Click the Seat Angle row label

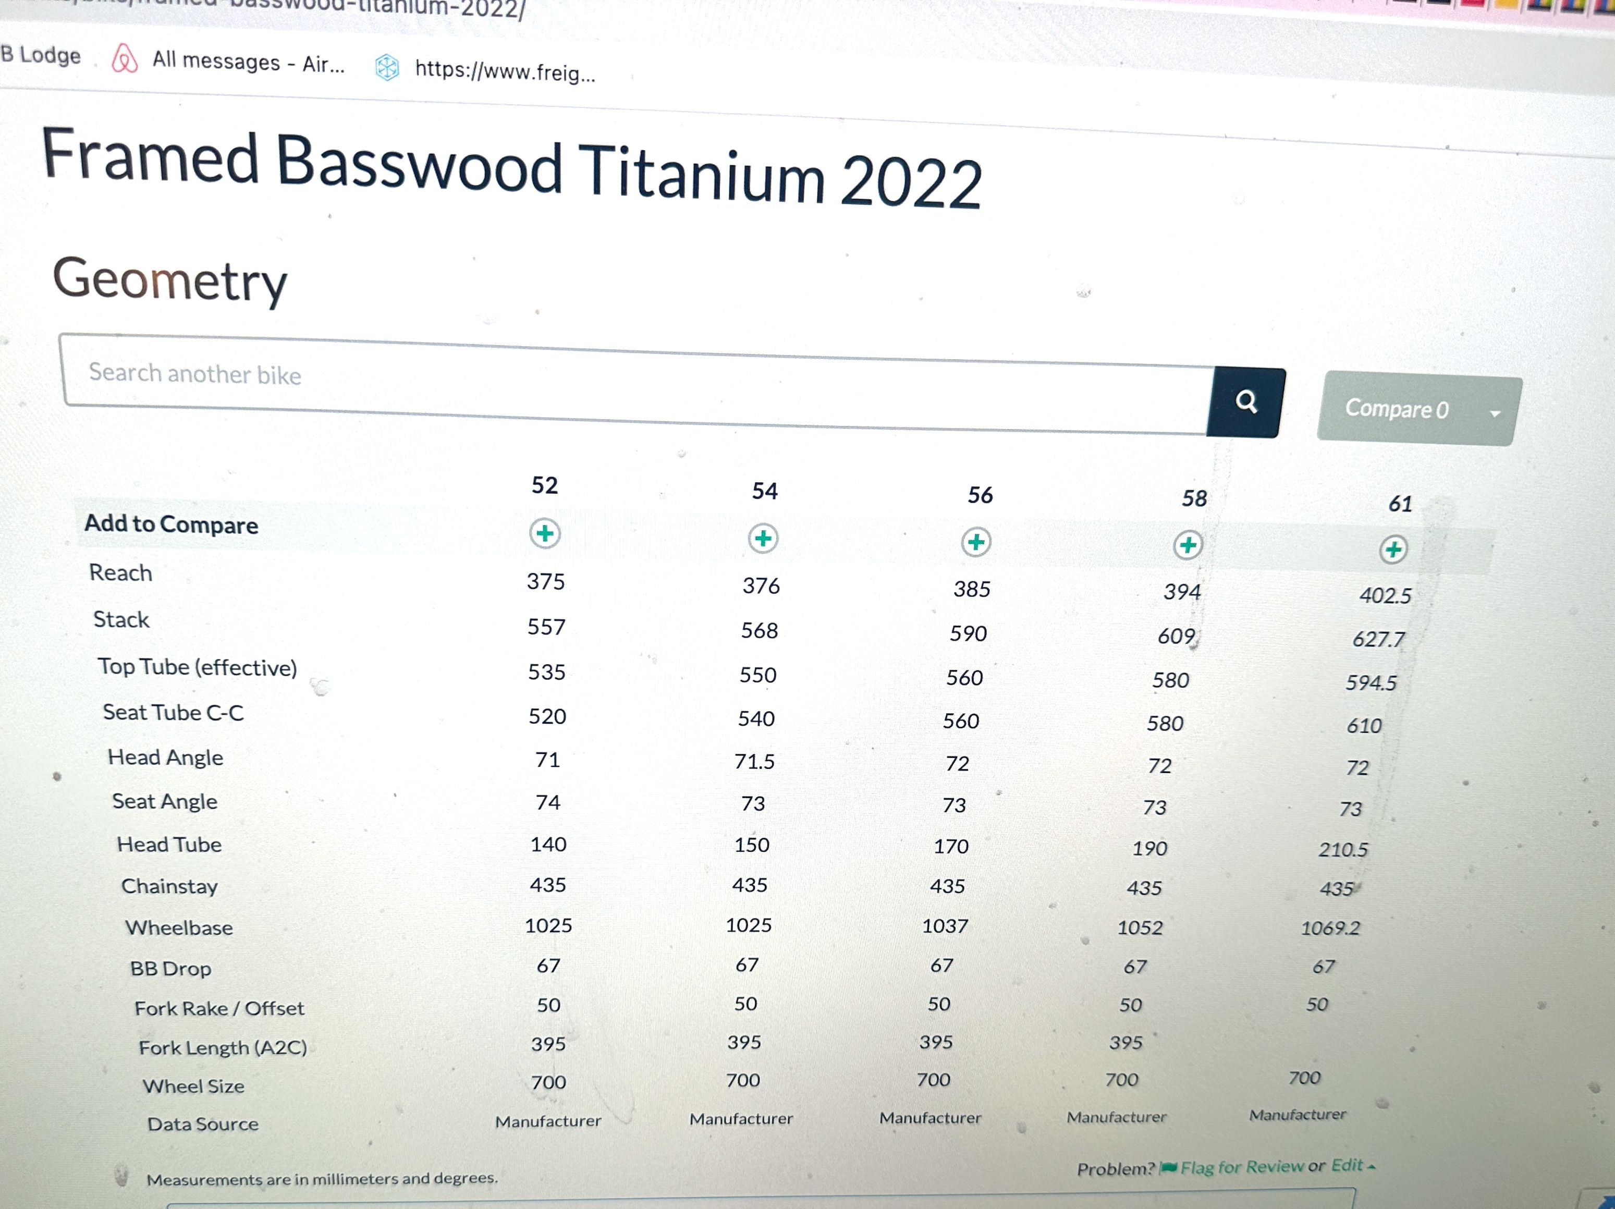pos(164,802)
